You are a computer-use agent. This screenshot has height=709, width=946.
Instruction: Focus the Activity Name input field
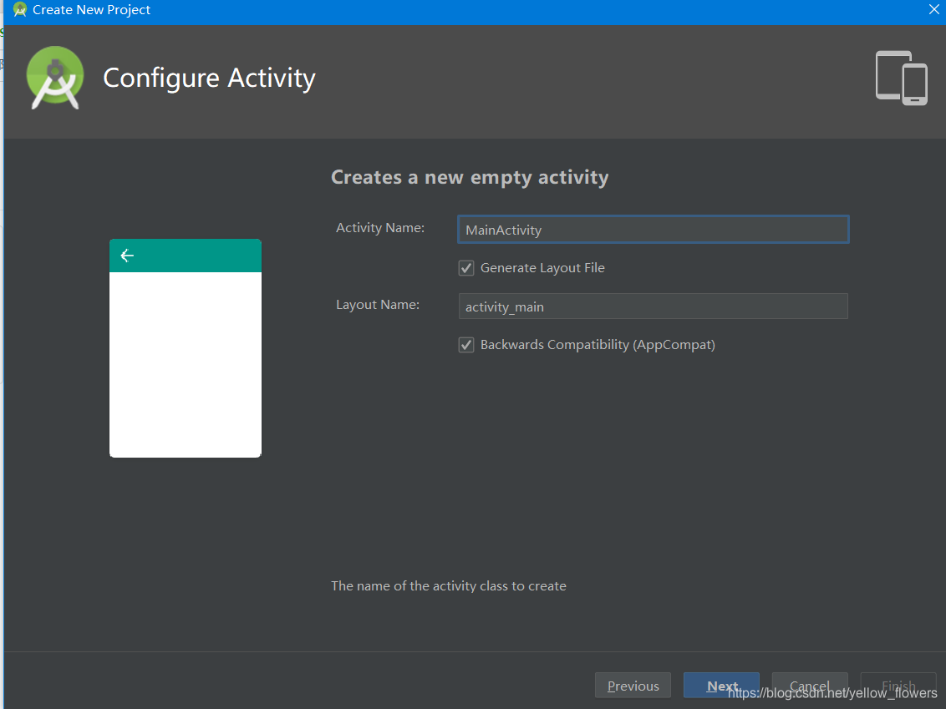pyautogui.click(x=653, y=230)
